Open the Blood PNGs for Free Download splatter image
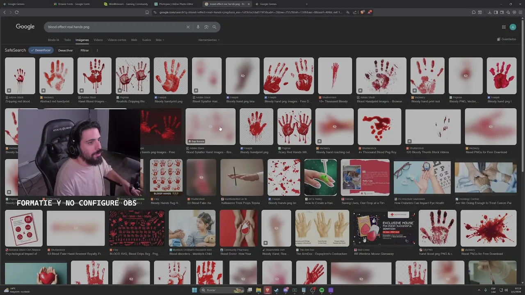Screen dimensions: 525x295 (488, 228)
